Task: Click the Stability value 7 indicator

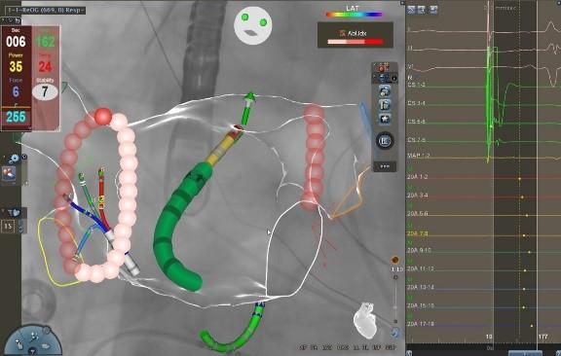Action: pyautogui.click(x=45, y=91)
